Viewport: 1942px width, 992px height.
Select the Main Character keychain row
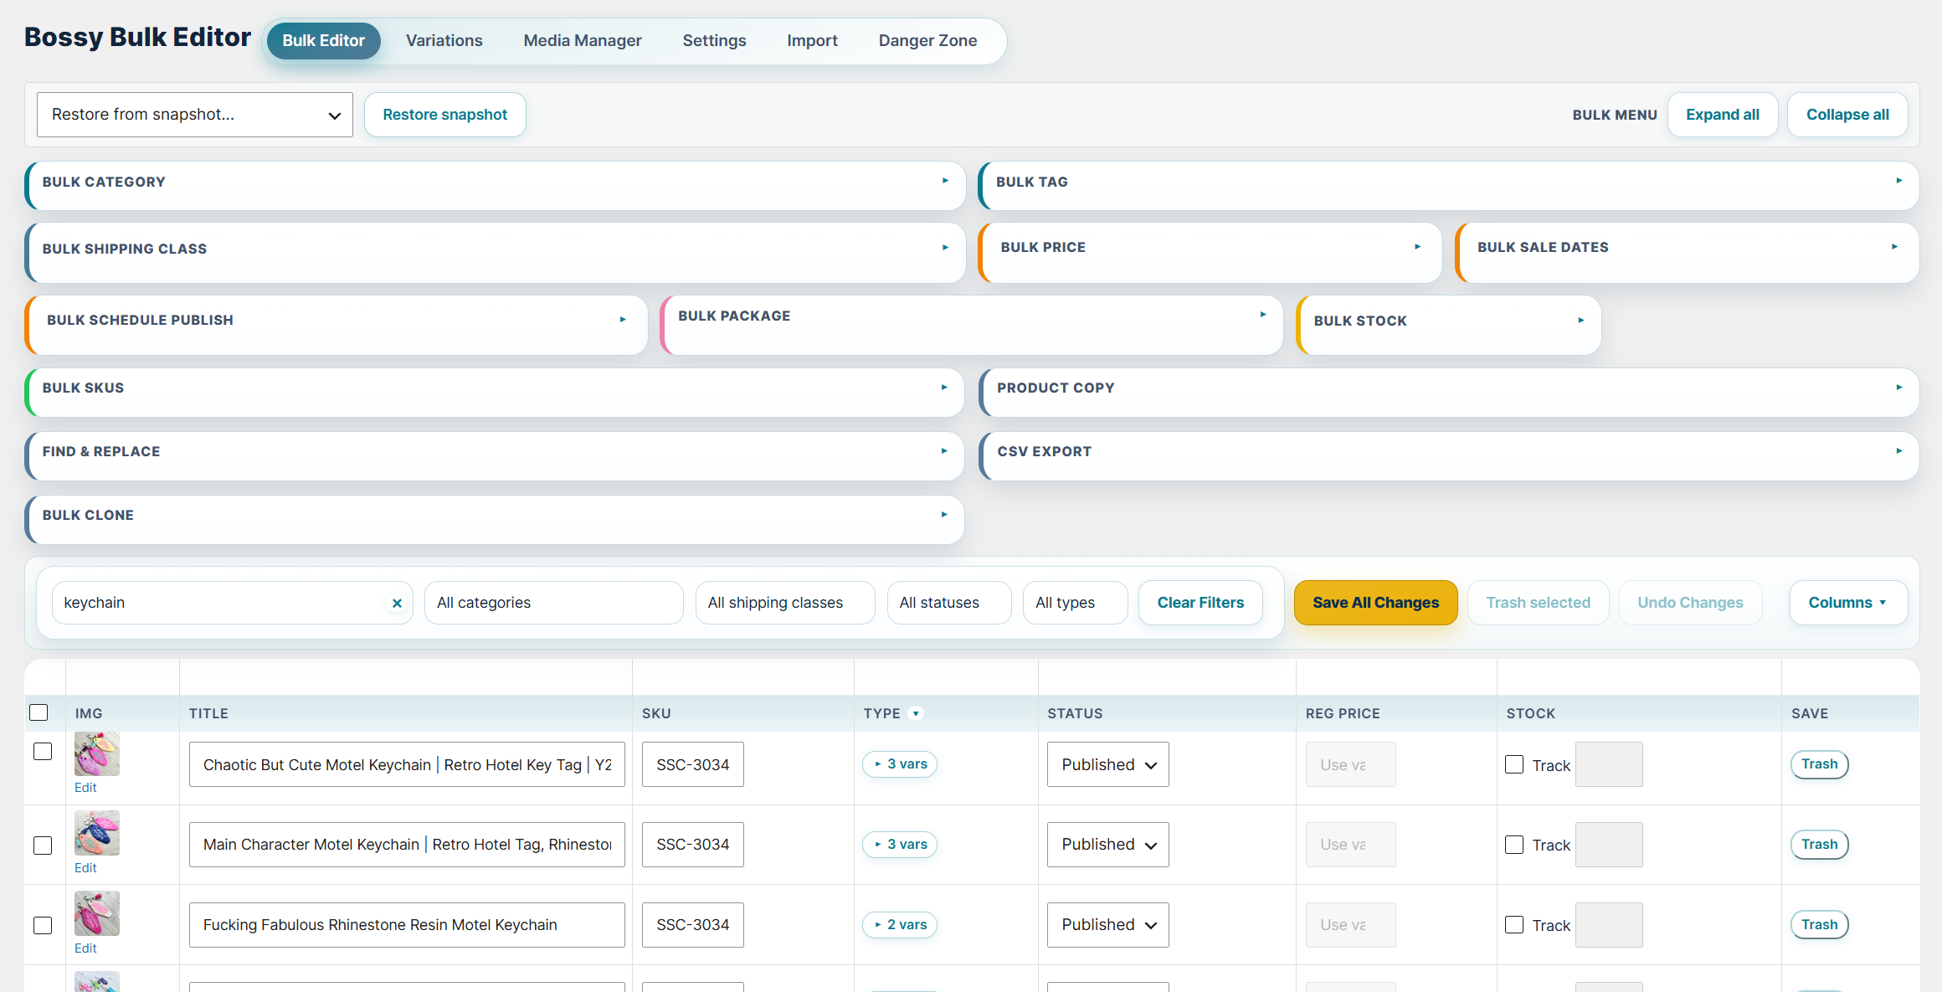[43, 846]
